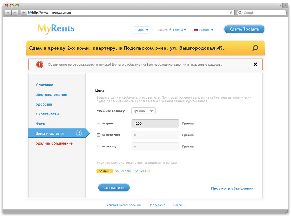
Task: Open the 'Местоположение' sidebar section
Action: tap(52, 95)
